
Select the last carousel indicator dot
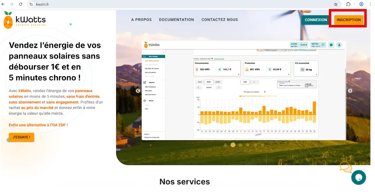pos(262,145)
